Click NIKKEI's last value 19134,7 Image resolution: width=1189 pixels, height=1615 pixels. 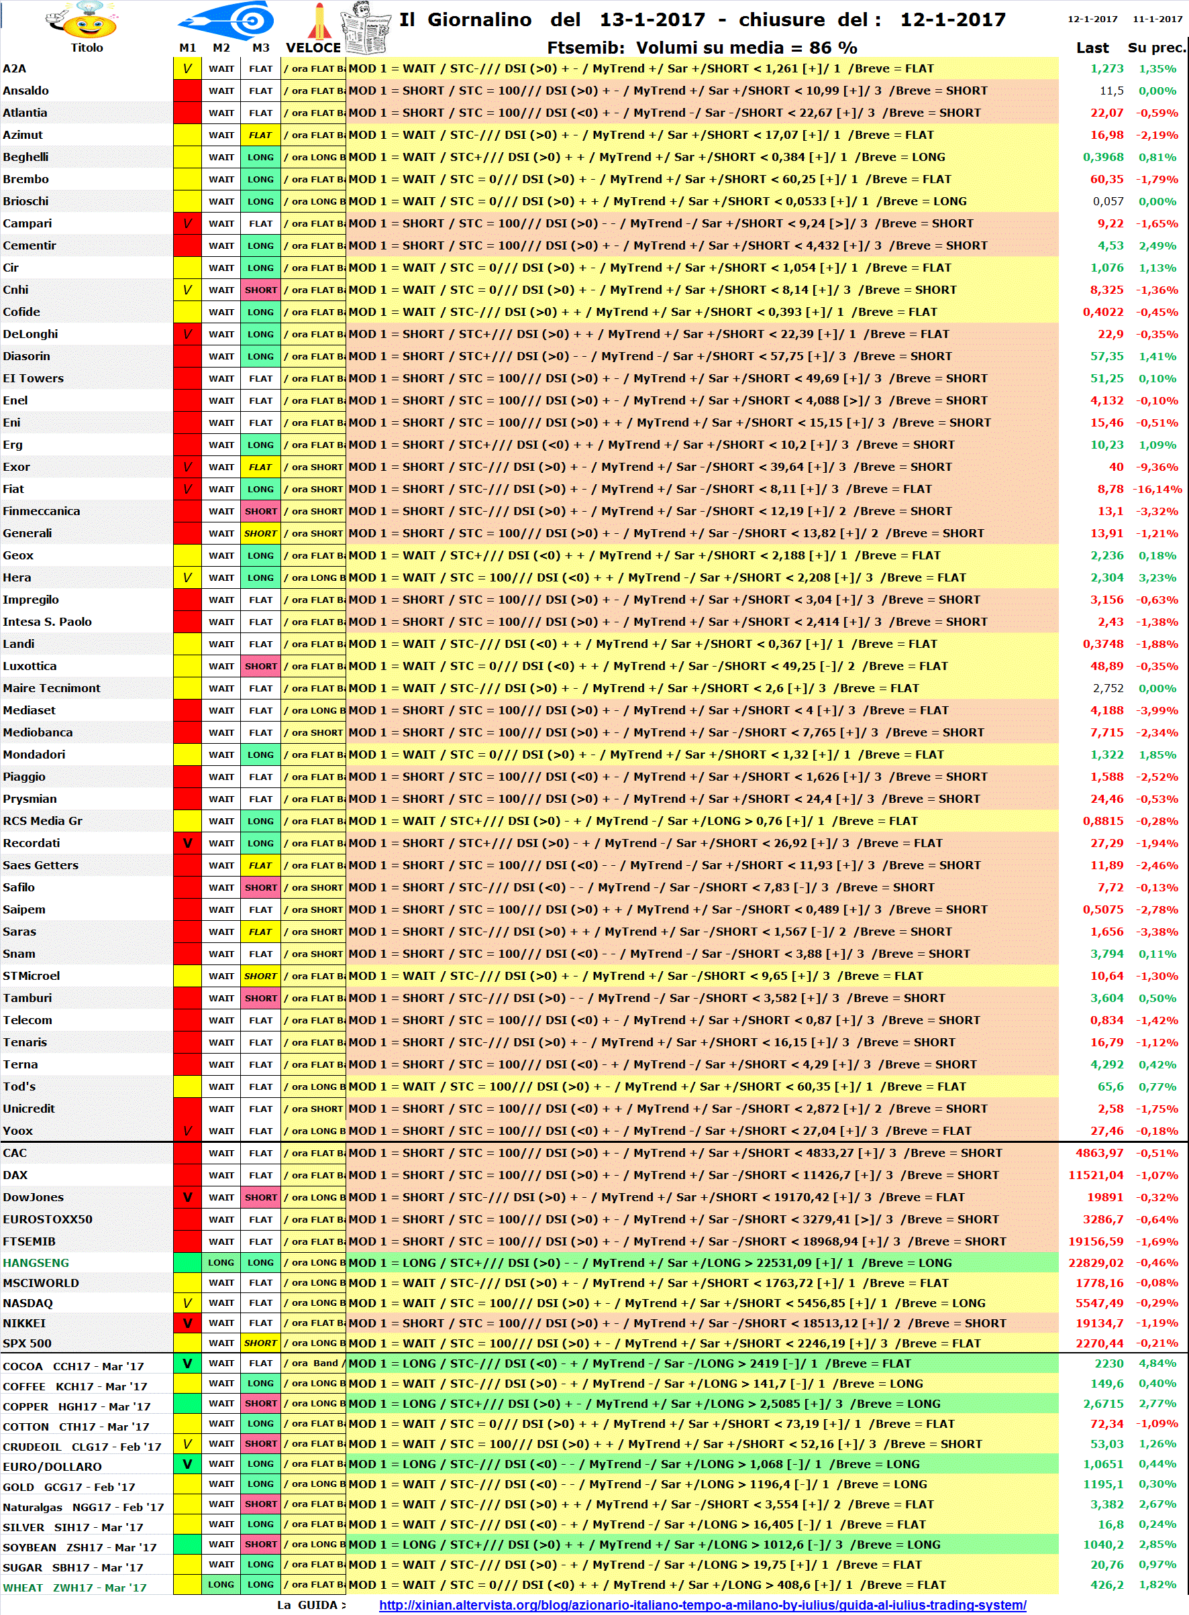click(1099, 1323)
